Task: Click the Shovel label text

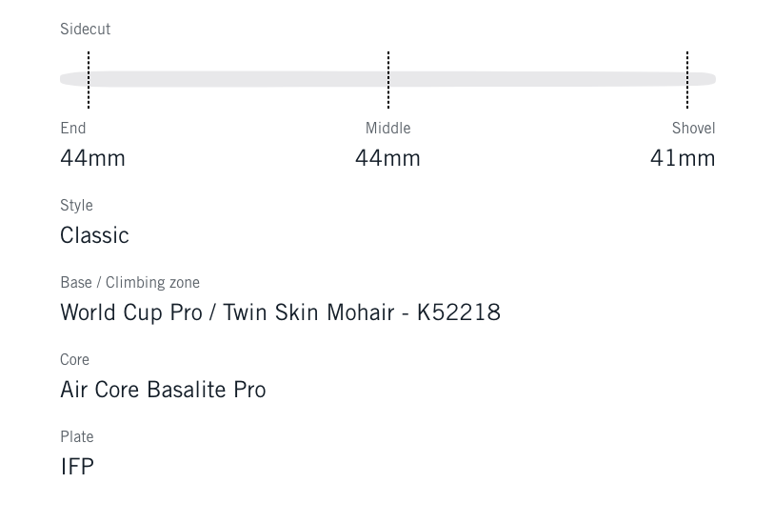Action: (693, 129)
